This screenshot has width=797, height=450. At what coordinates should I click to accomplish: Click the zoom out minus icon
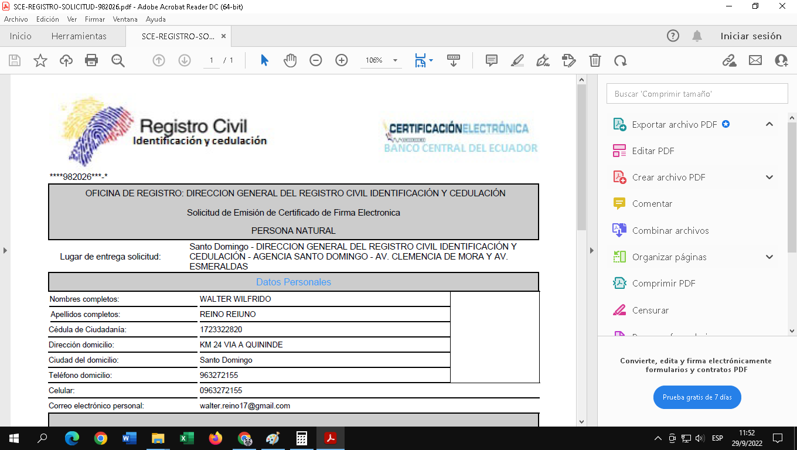(316, 60)
